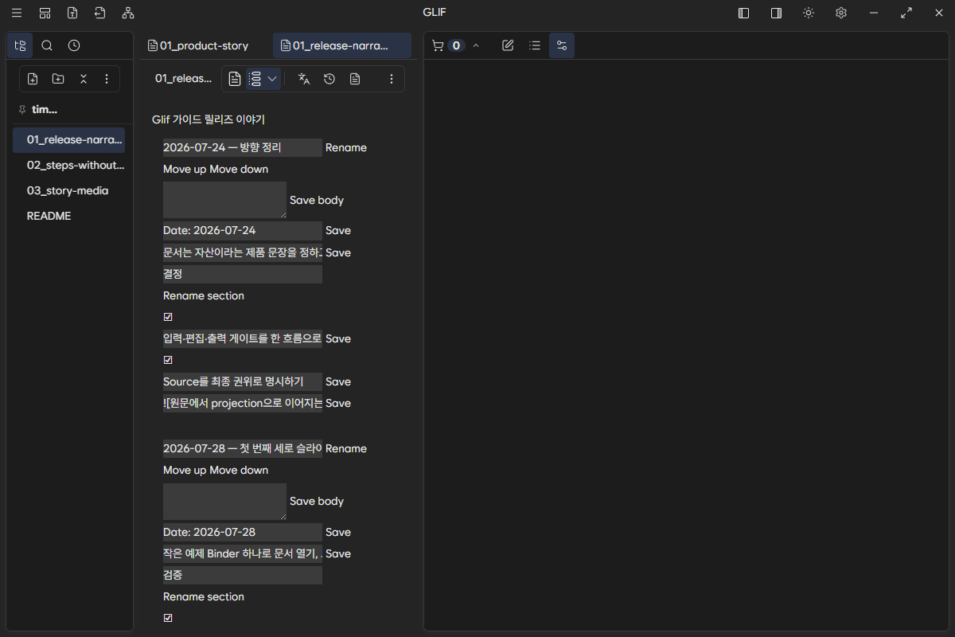Toggle the right sidebar panel
This screenshot has height=637, width=955.
coord(776,13)
